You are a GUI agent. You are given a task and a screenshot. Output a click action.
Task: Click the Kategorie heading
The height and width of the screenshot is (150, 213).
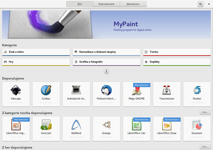tap(10, 45)
